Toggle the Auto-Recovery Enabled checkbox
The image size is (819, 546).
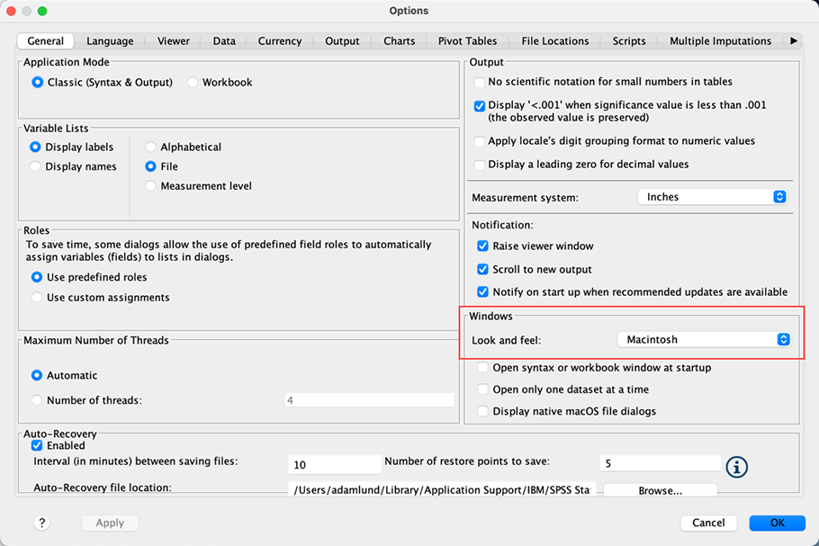pyautogui.click(x=37, y=445)
